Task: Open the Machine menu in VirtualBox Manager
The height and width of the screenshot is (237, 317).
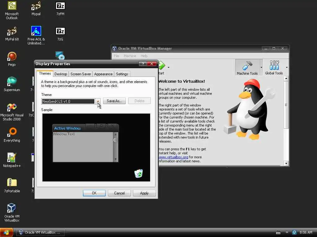Action: [x=130, y=56]
